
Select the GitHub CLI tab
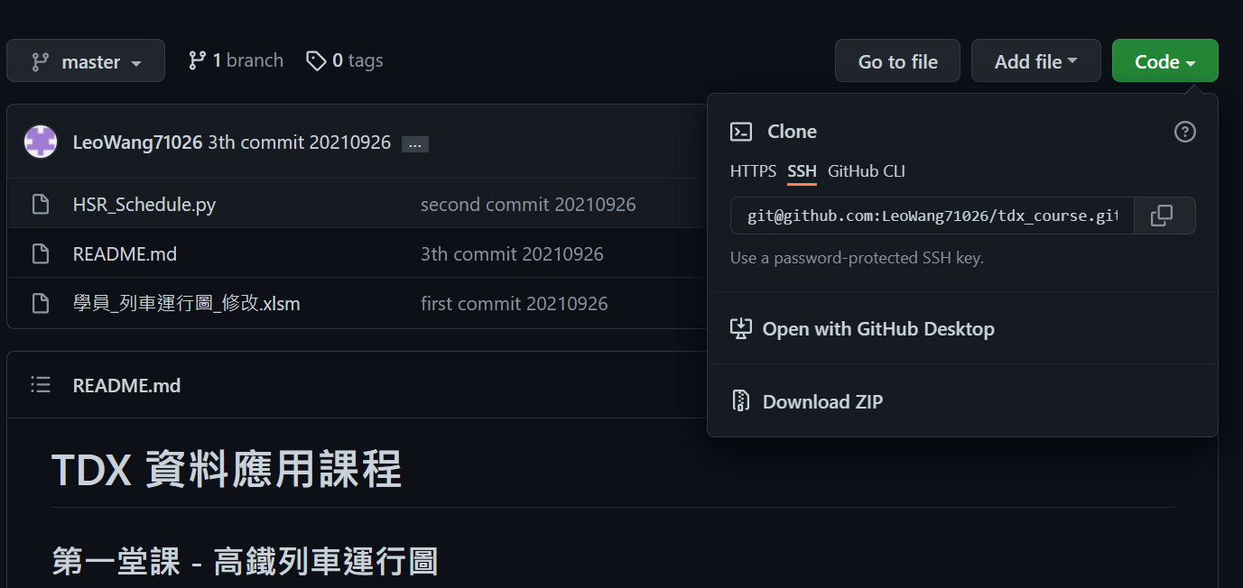tap(867, 170)
